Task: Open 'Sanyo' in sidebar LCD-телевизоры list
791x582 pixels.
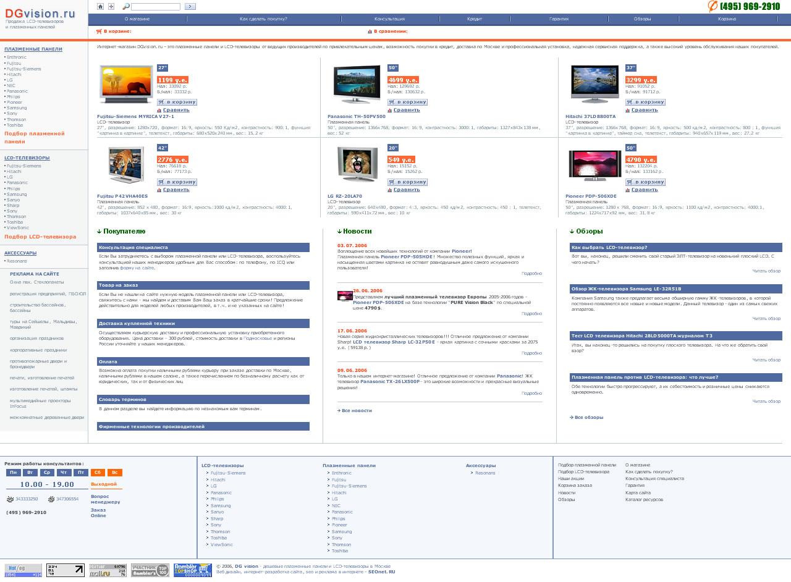Action: (x=14, y=200)
